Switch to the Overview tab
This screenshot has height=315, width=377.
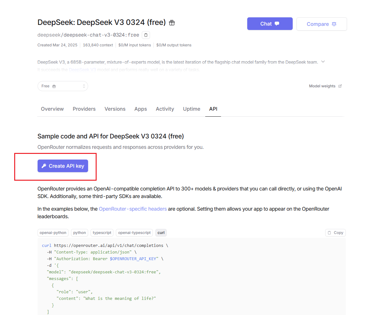point(52,109)
